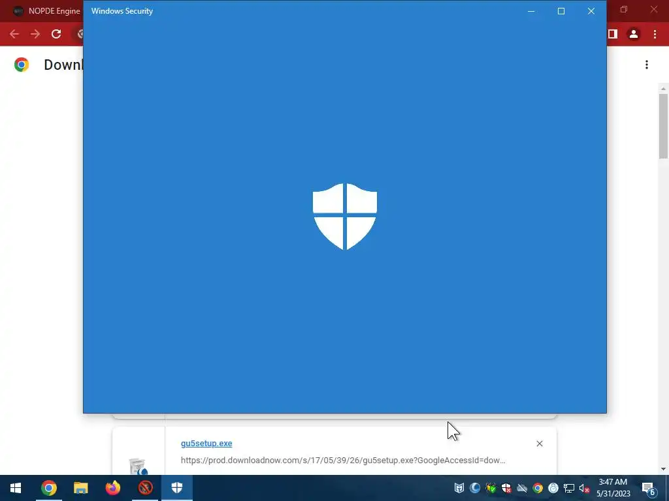Click the Chrome logo beside Downloads heading
The image size is (669, 501).
pos(22,65)
